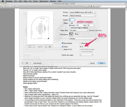Image resolution: width=127 pixels, height=107 pixels.
Task: Click the green zoom window button
Action: 6,4
